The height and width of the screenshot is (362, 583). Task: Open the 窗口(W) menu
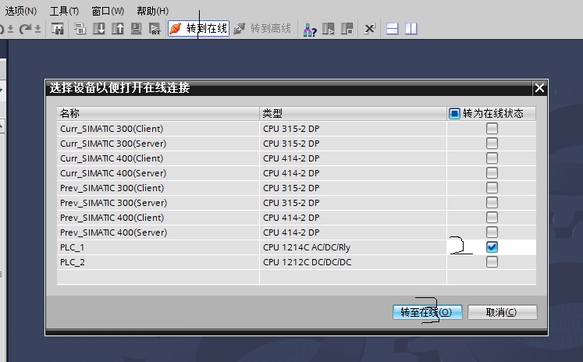108,11
